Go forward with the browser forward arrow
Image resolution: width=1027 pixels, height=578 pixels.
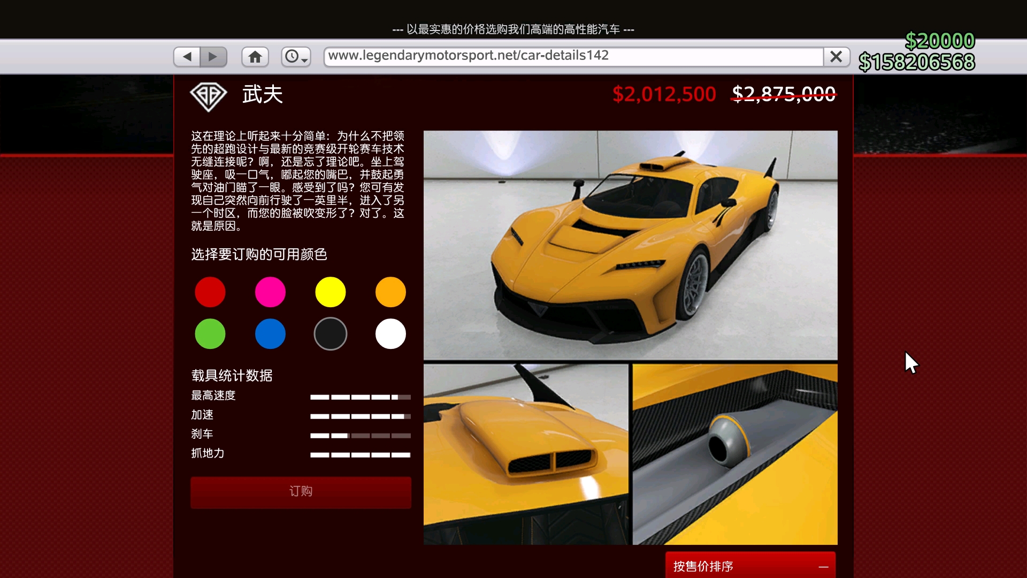[x=213, y=57]
